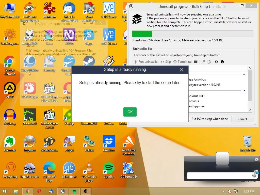Open Everything desktop icon
The height and width of the screenshot is (195, 260).
click(10, 170)
